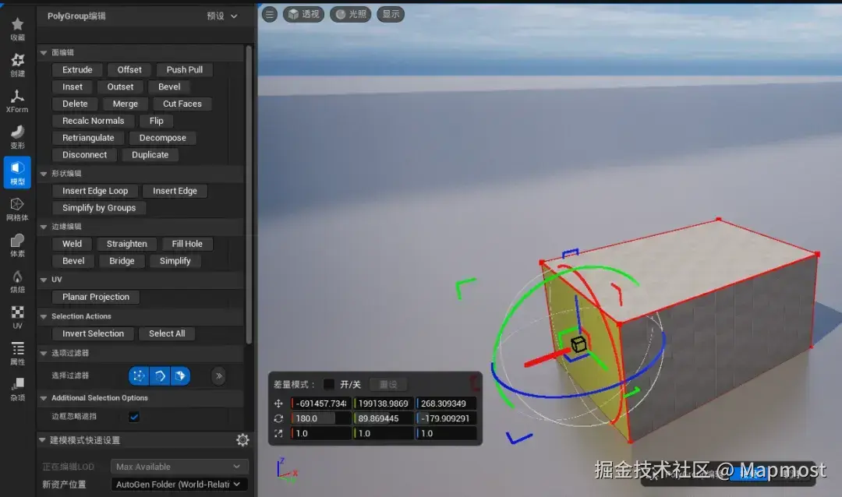The width and height of the screenshot is (842, 497).
Task: Click the Recalc Normals button
Action: point(93,121)
